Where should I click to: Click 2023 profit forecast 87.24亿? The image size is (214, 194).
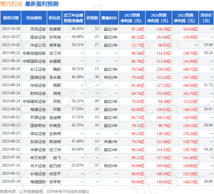(138, 29)
